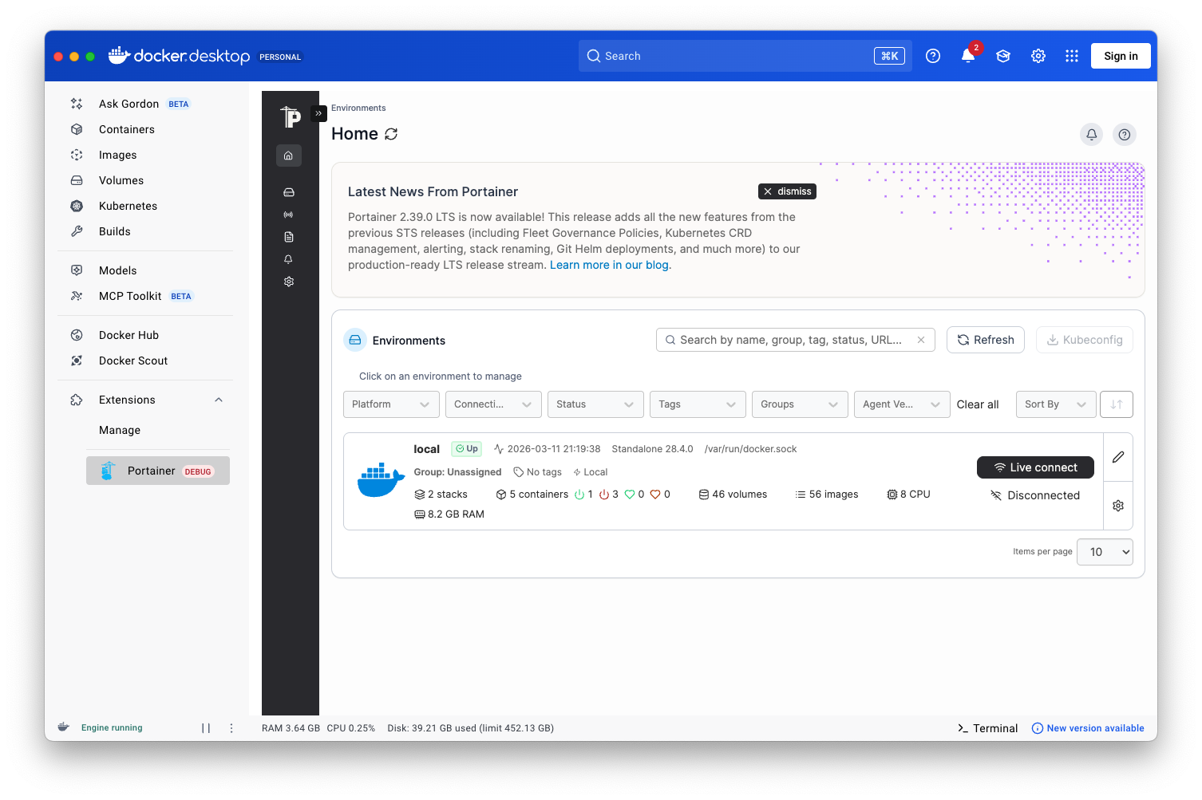This screenshot has width=1202, height=800.
Task: Focus the Docker Desktop search bar
Action: 745,56
